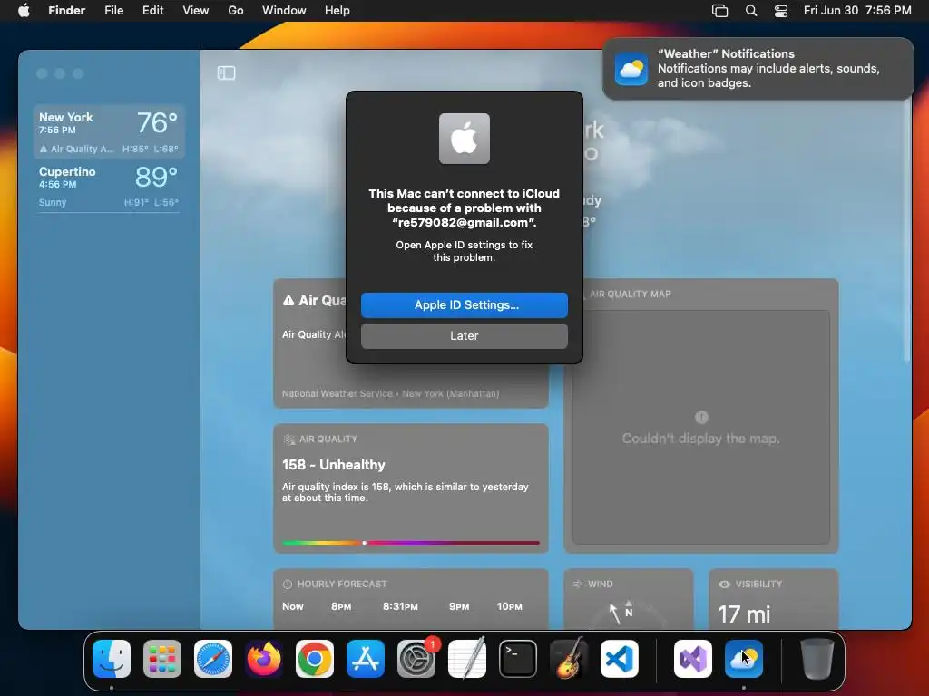The height and width of the screenshot is (696, 929).
Task: Click the white marker on air quality bar
Action: click(365, 542)
